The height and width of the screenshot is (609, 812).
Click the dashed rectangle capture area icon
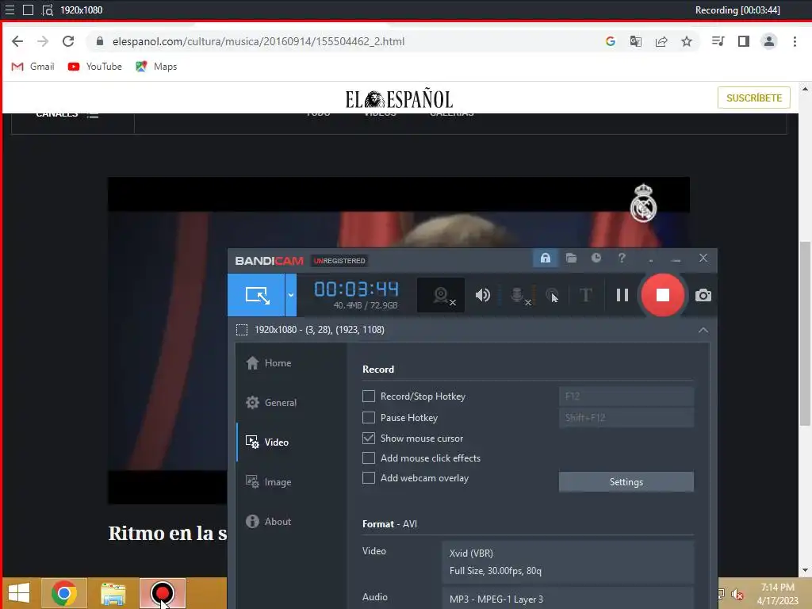click(x=242, y=330)
